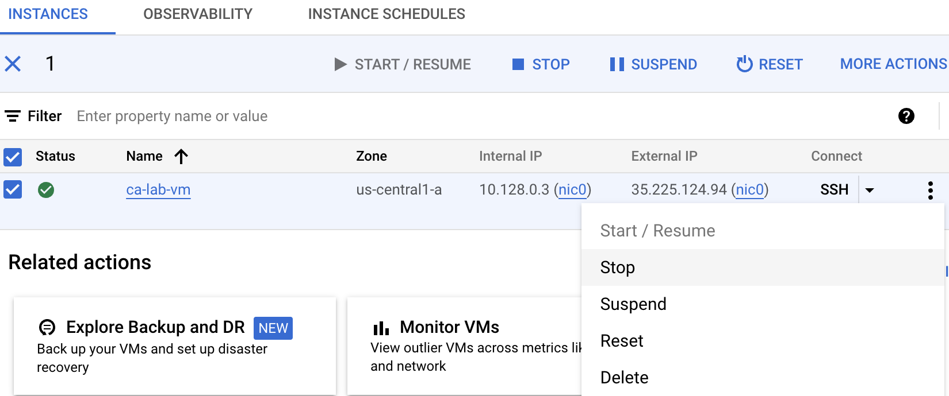Click the filter property input field
The height and width of the screenshot is (396, 949).
click(x=173, y=117)
